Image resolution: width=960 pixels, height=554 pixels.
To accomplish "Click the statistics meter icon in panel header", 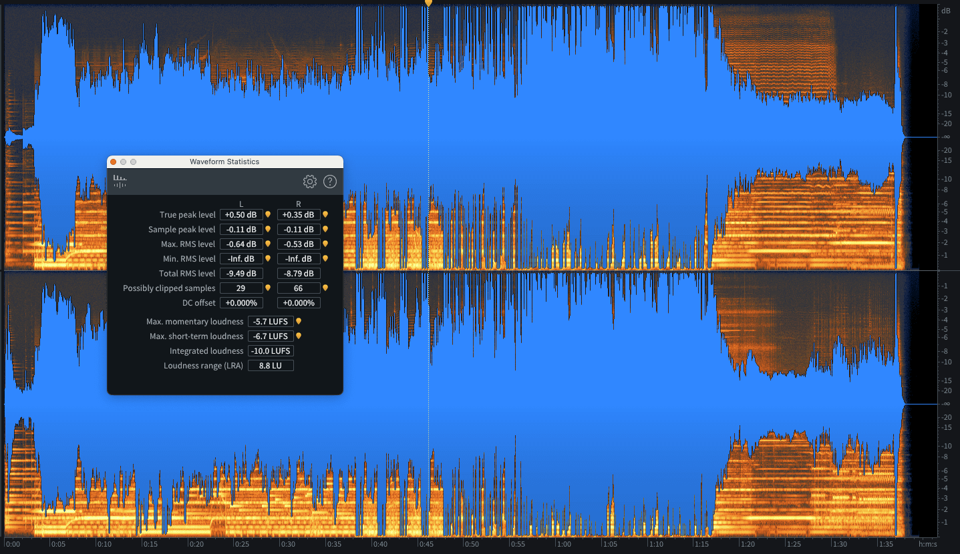I will (120, 181).
